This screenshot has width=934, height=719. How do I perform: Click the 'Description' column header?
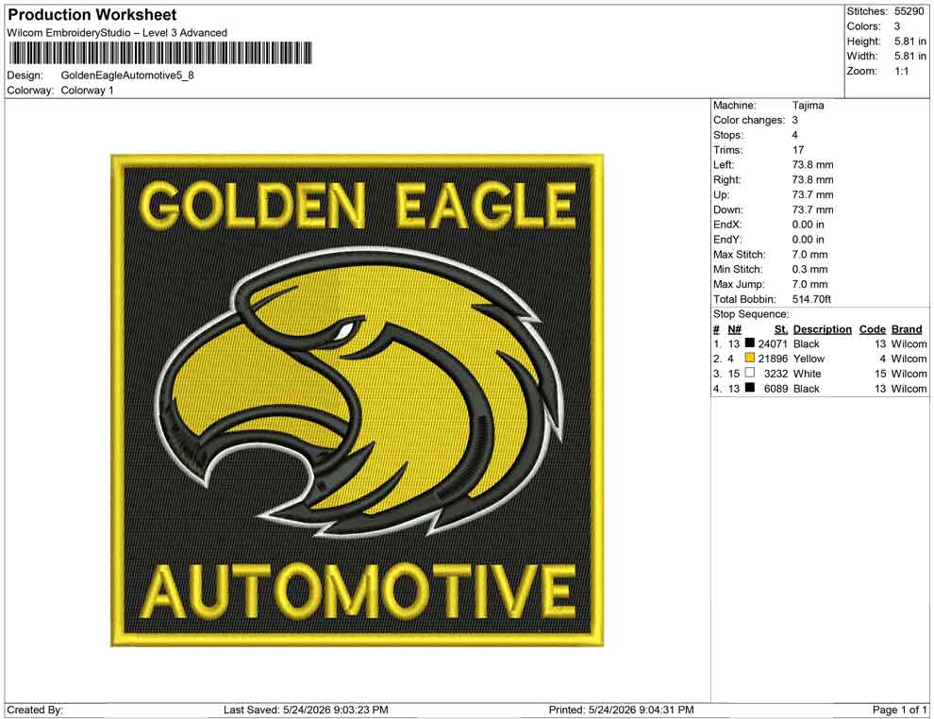[x=823, y=329]
